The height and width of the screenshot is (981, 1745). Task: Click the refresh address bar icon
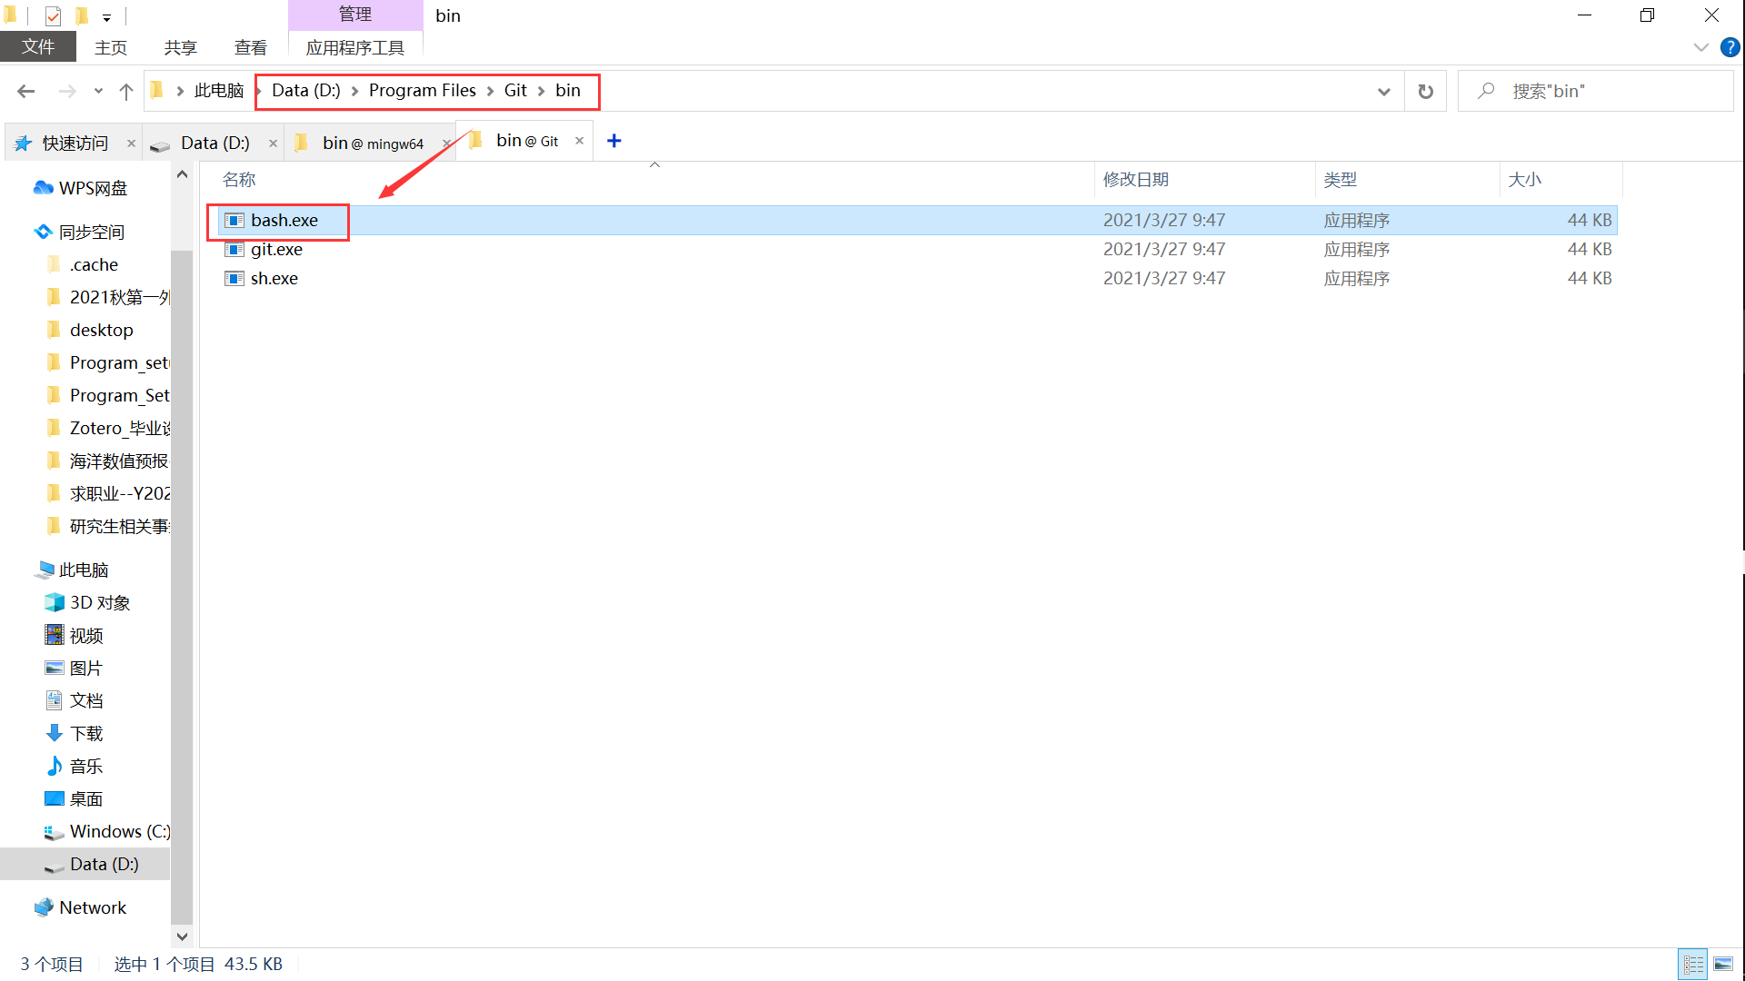(1425, 91)
